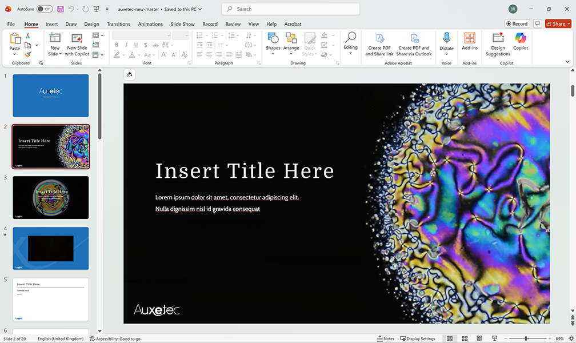Open Display Settings in status bar
The image size is (576, 343).
coord(417,338)
